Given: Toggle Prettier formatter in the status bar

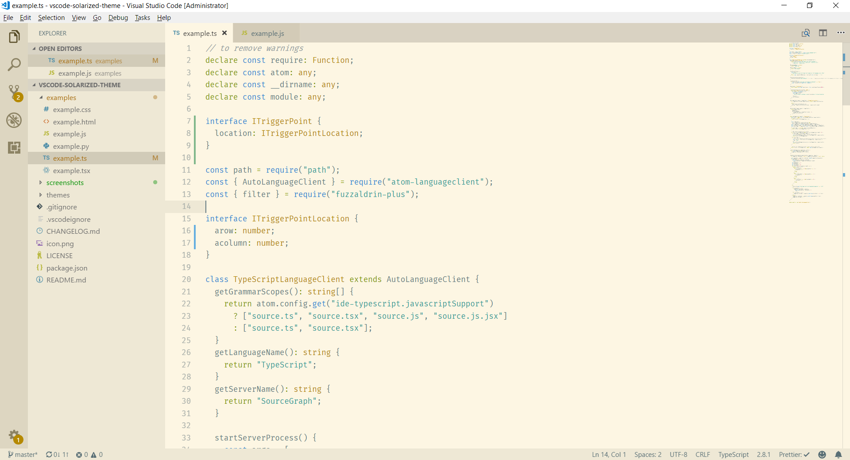Looking at the screenshot, I should [794, 454].
